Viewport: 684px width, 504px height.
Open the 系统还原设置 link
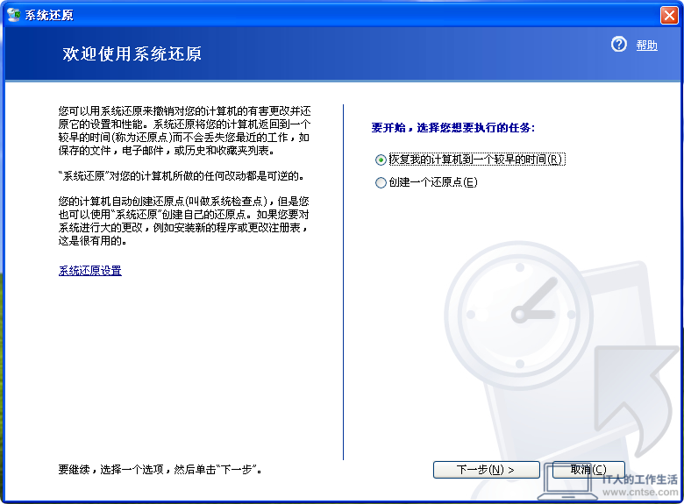pos(89,271)
